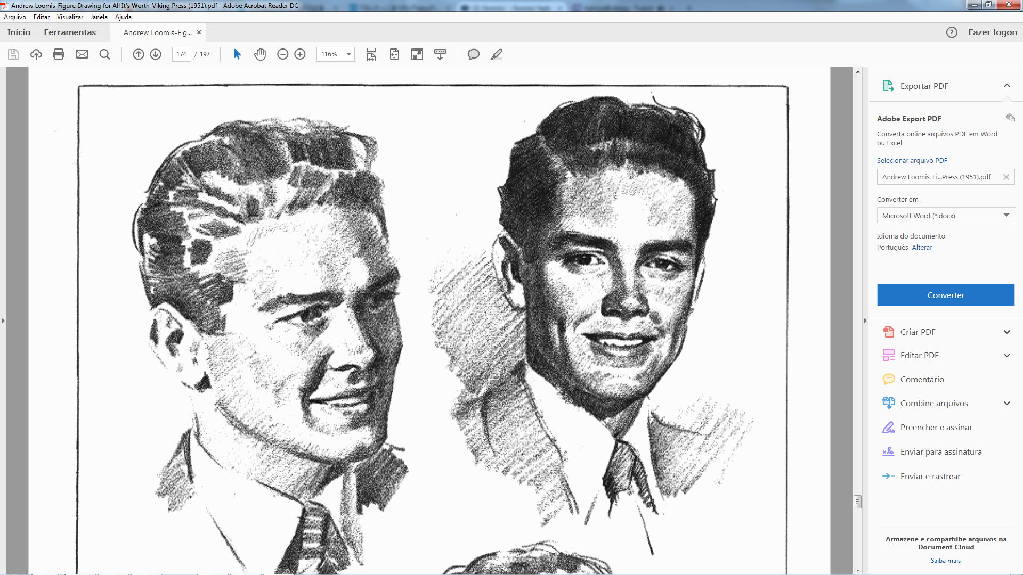The height and width of the screenshot is (575, 1023).
Task: Click the page number field 174
Action: [182, 54]
